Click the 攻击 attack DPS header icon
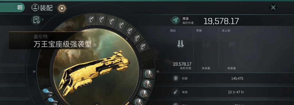 point(175,20)
